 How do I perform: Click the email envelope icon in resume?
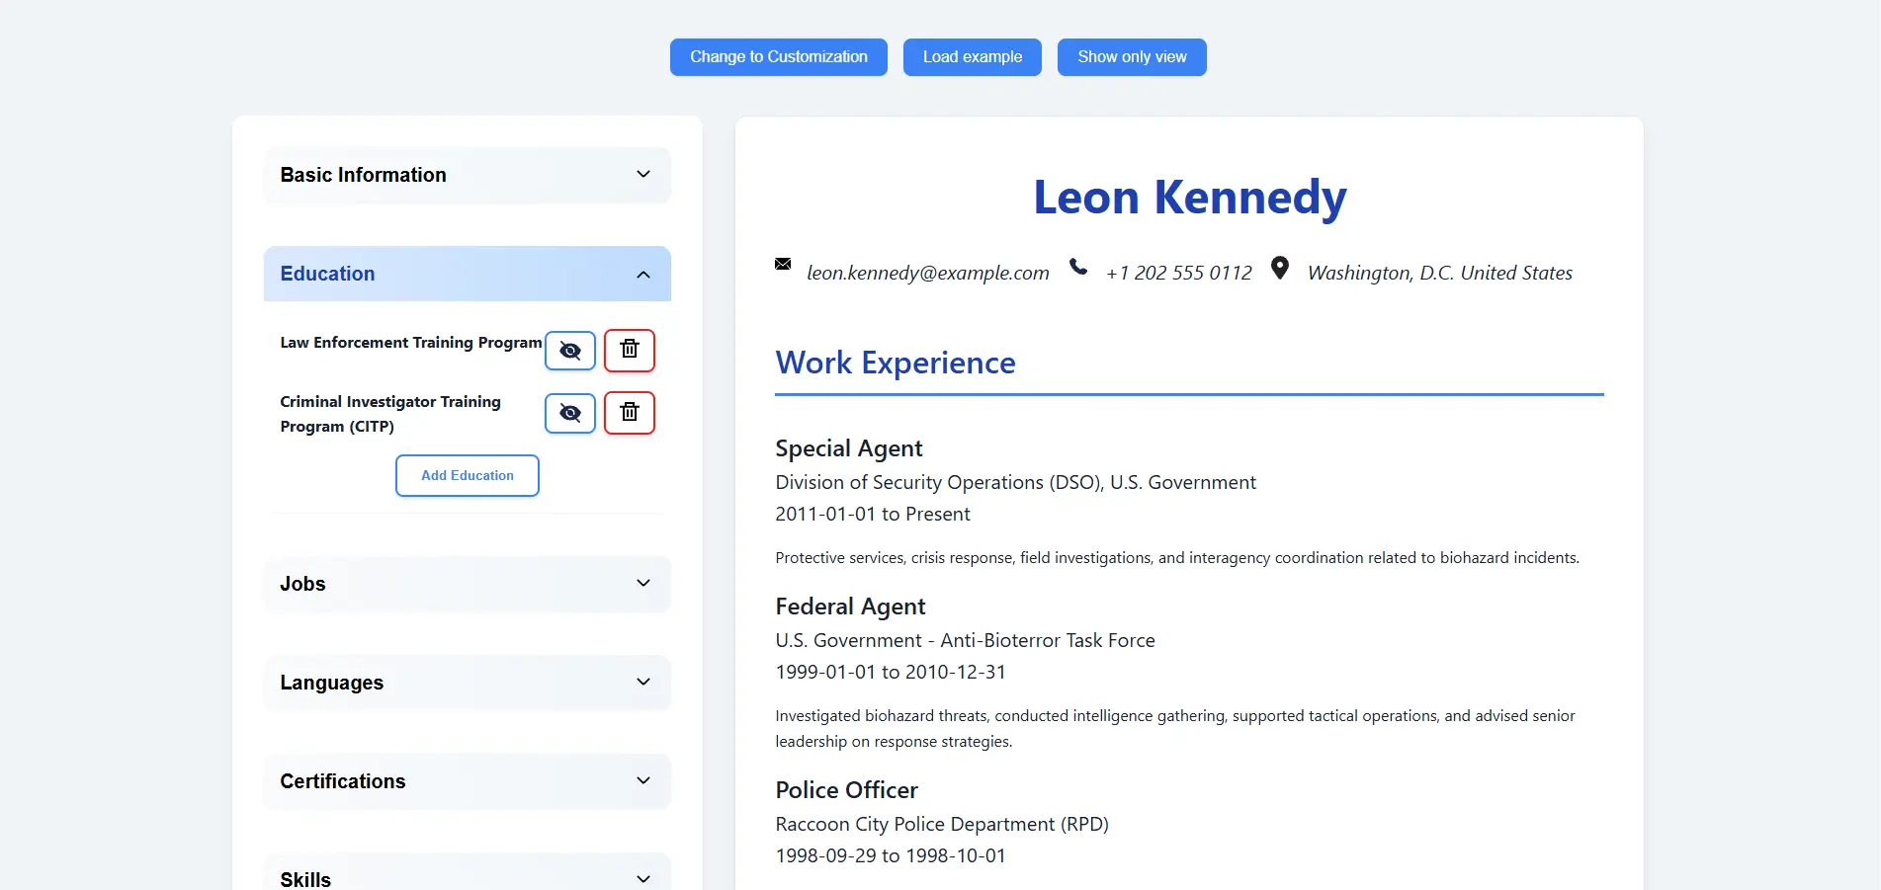click(783, 264)
